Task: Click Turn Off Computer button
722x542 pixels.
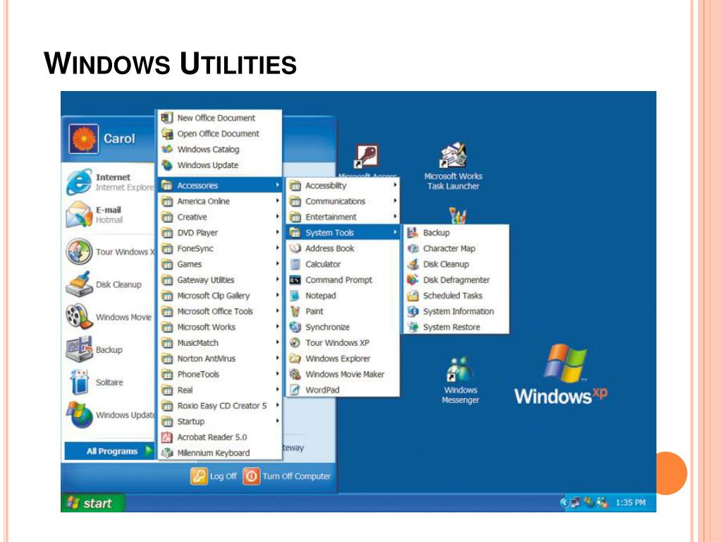Action: 287,476
